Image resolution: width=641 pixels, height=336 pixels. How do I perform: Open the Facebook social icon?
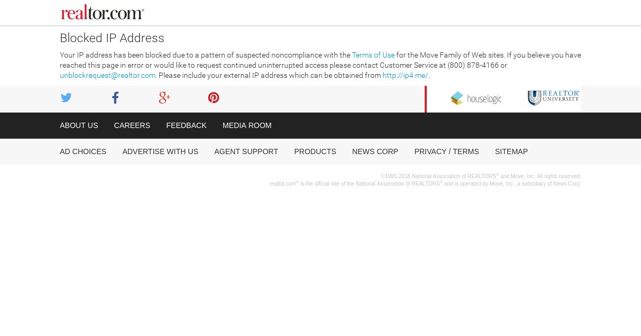[x=115, y=98]
